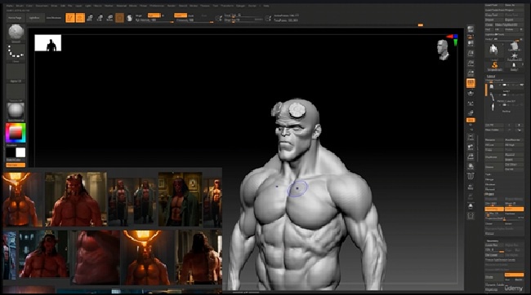Image resolution: width=531 pixels, height=295 pixels.
Task: Open the stroke type selector with dots
Action: pos(16,53)
